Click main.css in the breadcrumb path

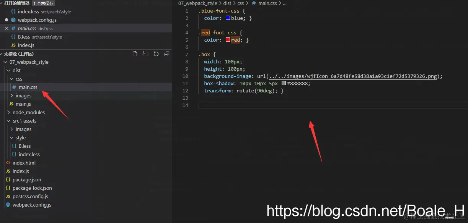pyautogui.click(x=267, y=3)
